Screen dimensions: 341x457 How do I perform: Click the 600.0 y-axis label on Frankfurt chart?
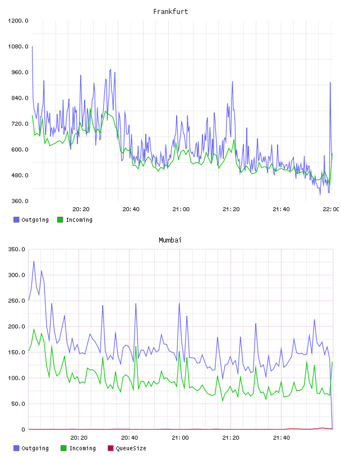point(20,150)
